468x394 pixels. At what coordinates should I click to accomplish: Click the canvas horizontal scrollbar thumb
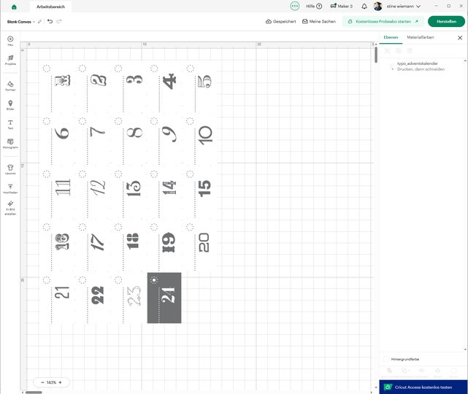click(34, 393)
